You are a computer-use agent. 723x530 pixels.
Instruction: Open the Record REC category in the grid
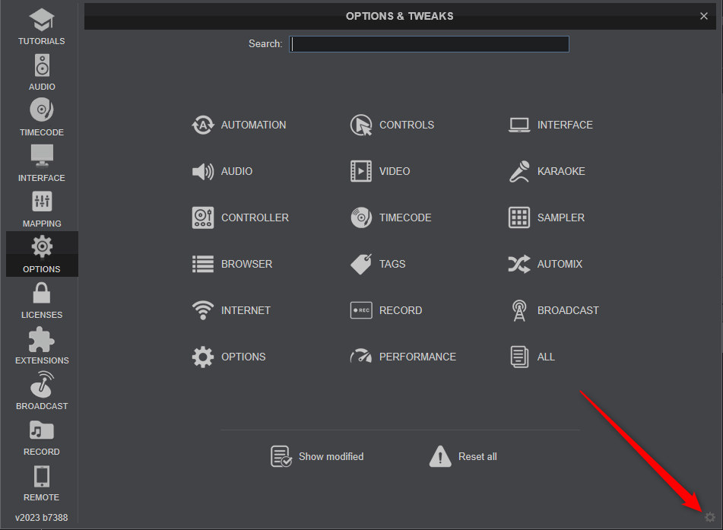click(x=386, y=310)
